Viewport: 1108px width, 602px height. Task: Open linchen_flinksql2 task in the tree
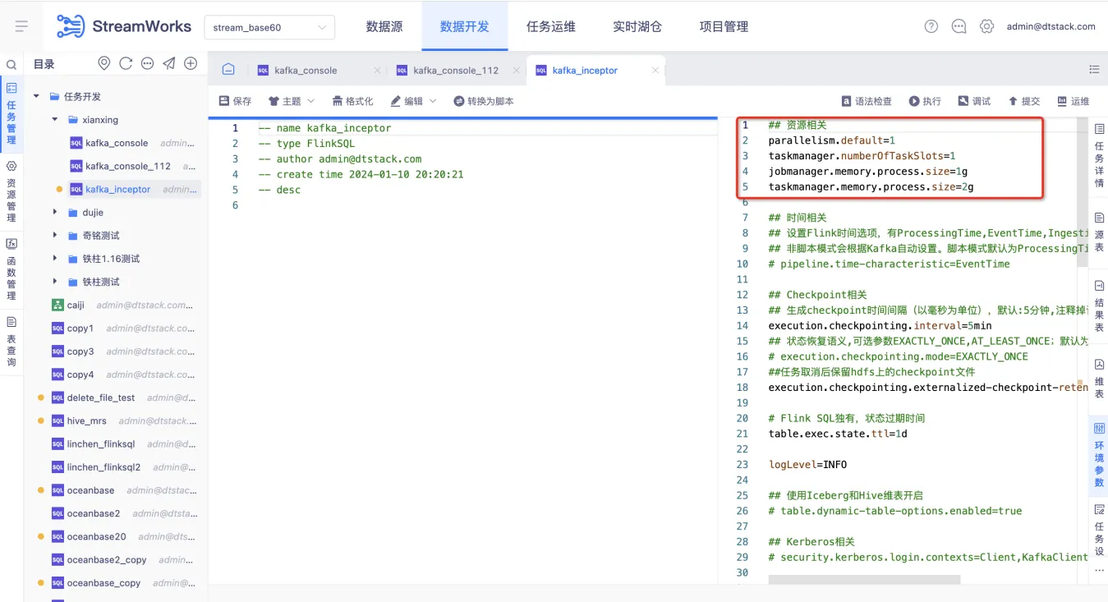(103, 467)
